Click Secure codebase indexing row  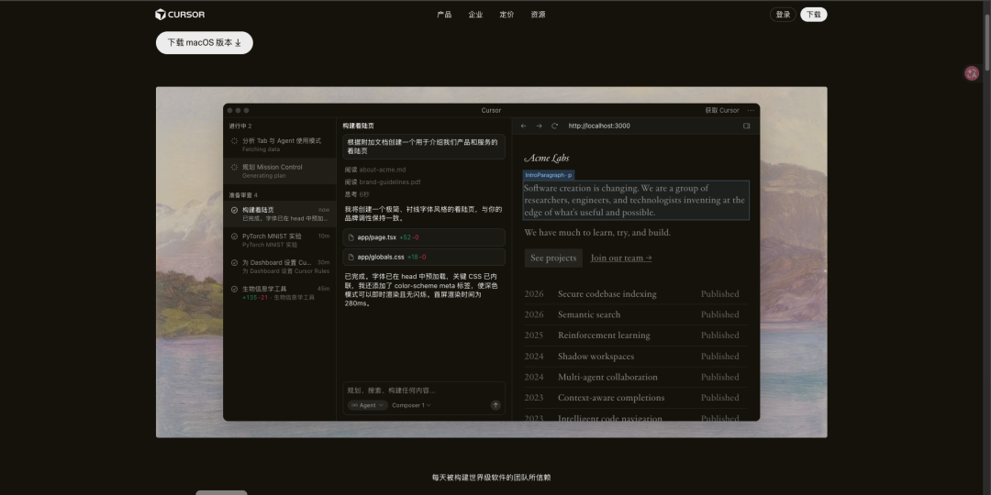(635, 293)
